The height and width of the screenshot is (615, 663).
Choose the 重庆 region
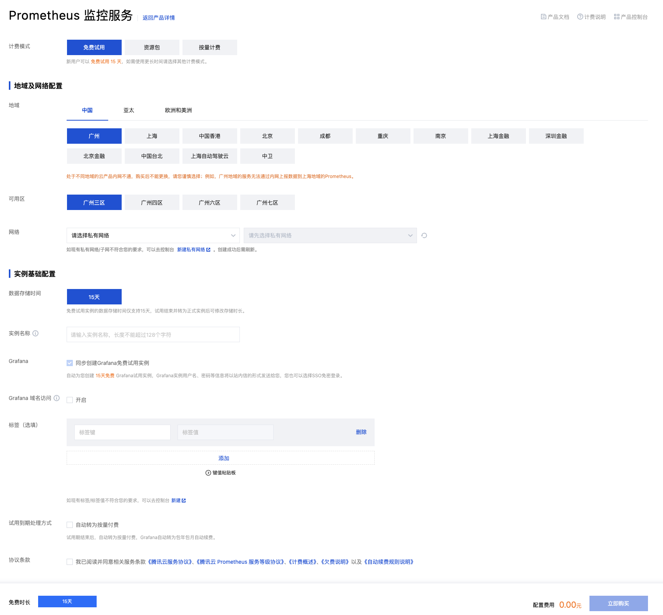coord(383,136)
